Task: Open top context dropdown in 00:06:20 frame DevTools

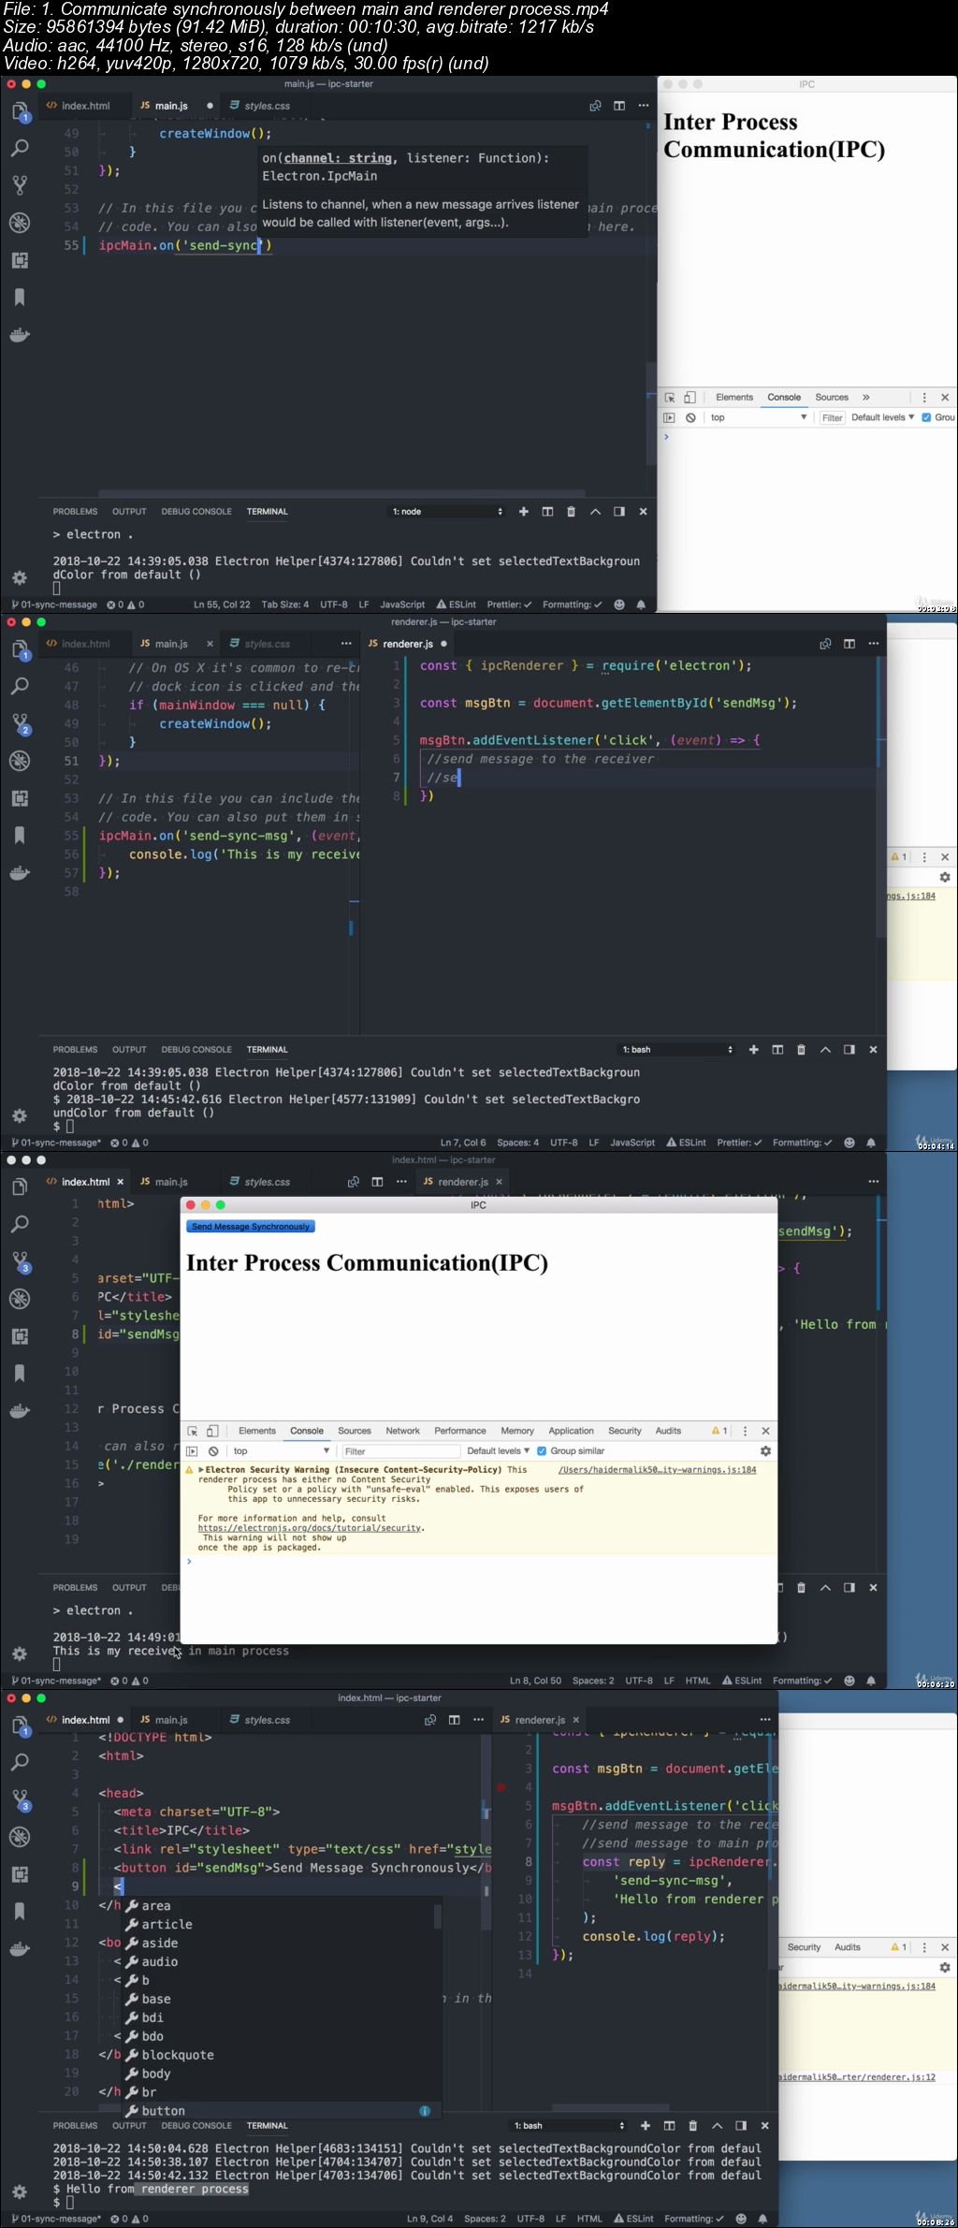Action: pos(281,1451)
